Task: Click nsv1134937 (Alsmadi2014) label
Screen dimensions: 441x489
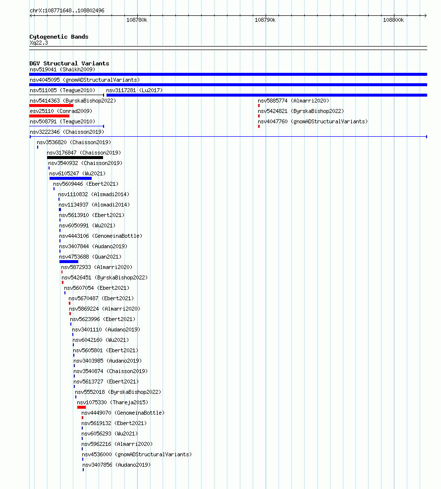Action: coord(94,205)
